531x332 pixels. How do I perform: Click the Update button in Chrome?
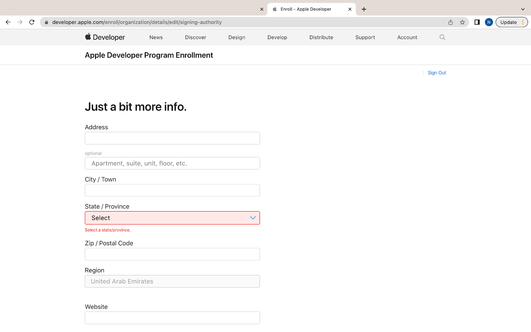click(x=508, y=22)
